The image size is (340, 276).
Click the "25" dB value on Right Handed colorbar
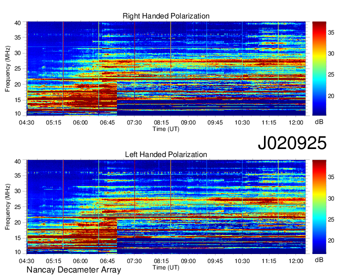click(x=331, y=75)
